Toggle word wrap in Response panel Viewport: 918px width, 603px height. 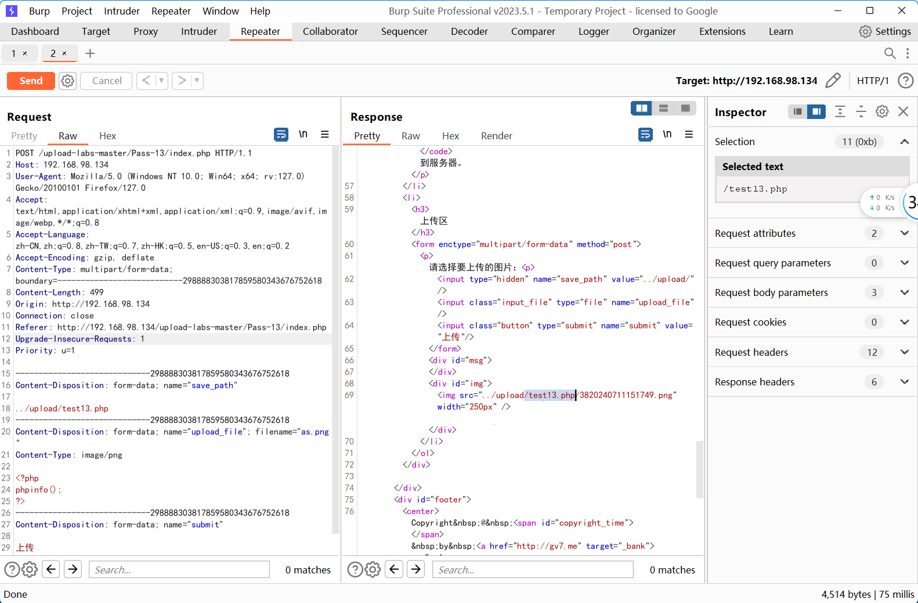(645, 135)
